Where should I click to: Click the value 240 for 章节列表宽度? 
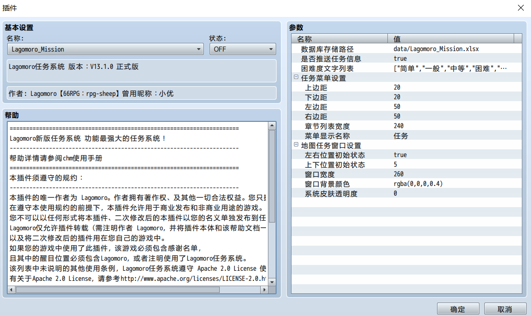[398, 126]
